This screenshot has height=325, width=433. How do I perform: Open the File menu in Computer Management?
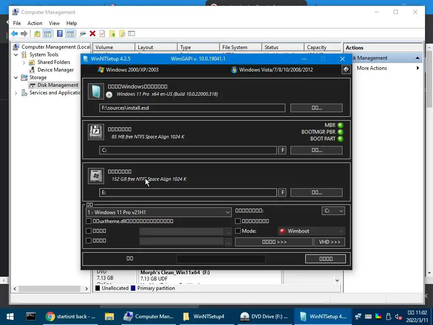point(17,23)
